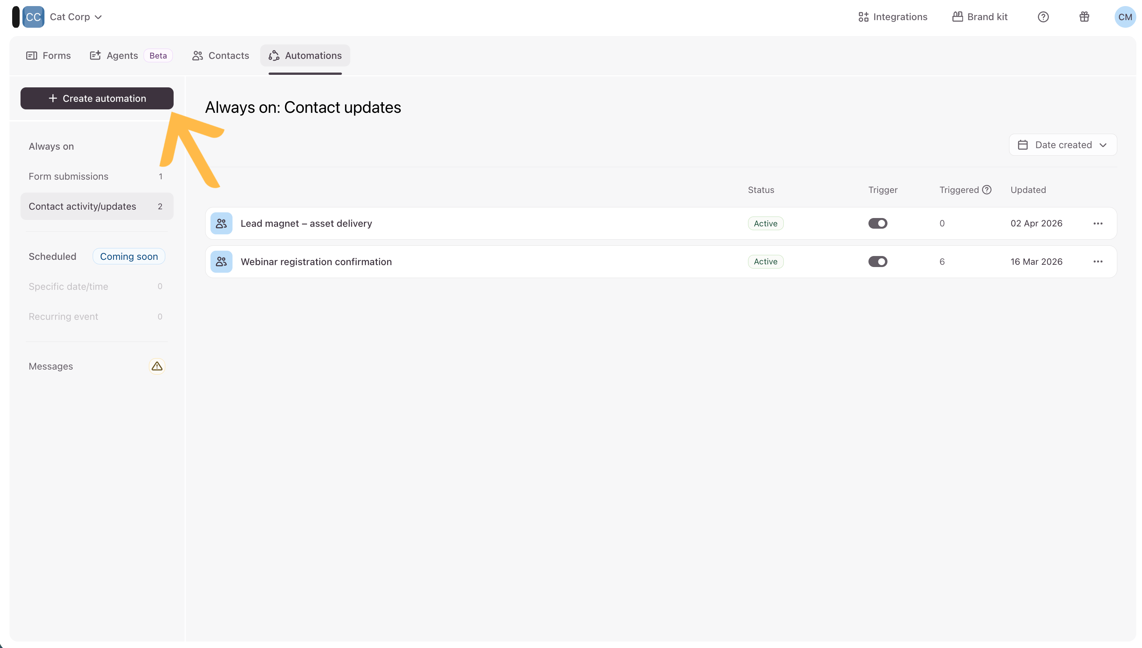Open more options for Lead magnet automation

pyautogui.click(x=1098, y=223)
